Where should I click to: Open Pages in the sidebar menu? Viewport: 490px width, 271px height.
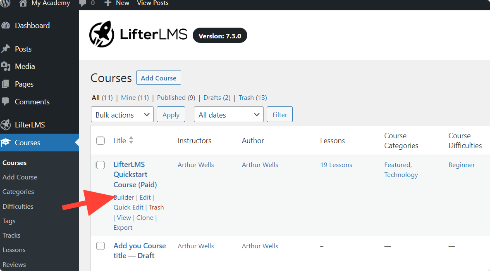tap(24, 84)
